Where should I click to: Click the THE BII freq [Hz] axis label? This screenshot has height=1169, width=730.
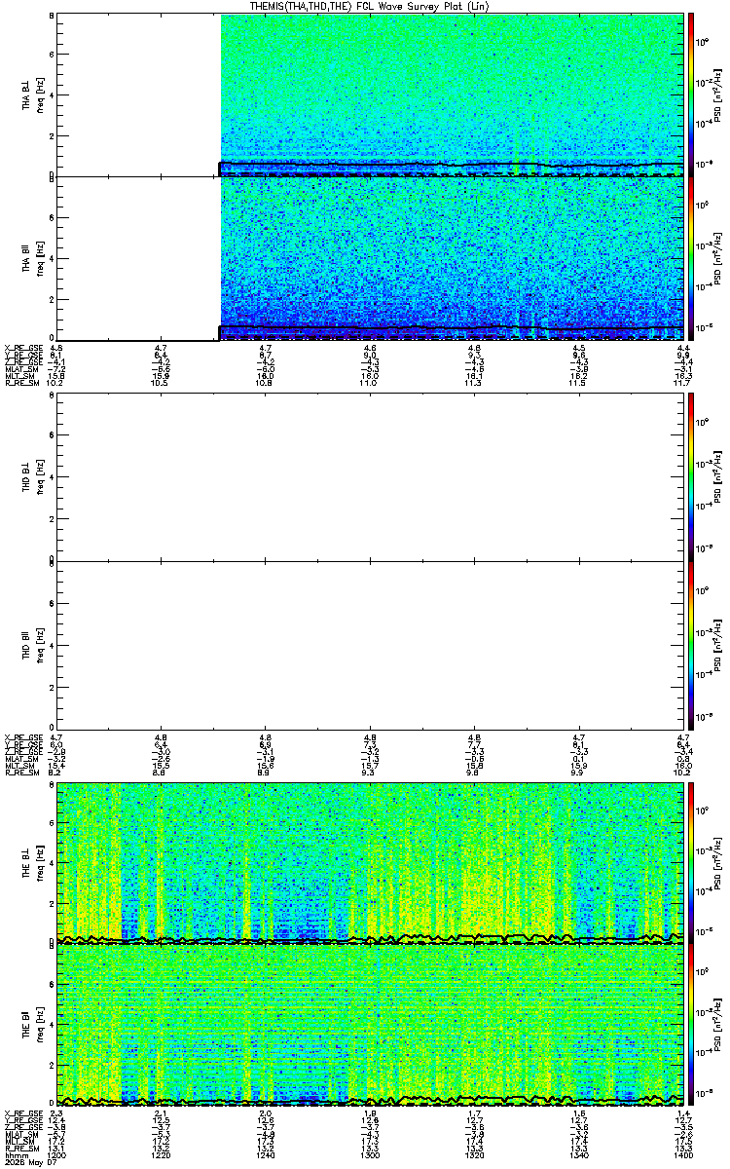40,1026
